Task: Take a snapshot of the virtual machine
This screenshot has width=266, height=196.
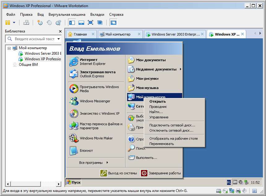Action: pyautogui.click(x=40, y=23)
